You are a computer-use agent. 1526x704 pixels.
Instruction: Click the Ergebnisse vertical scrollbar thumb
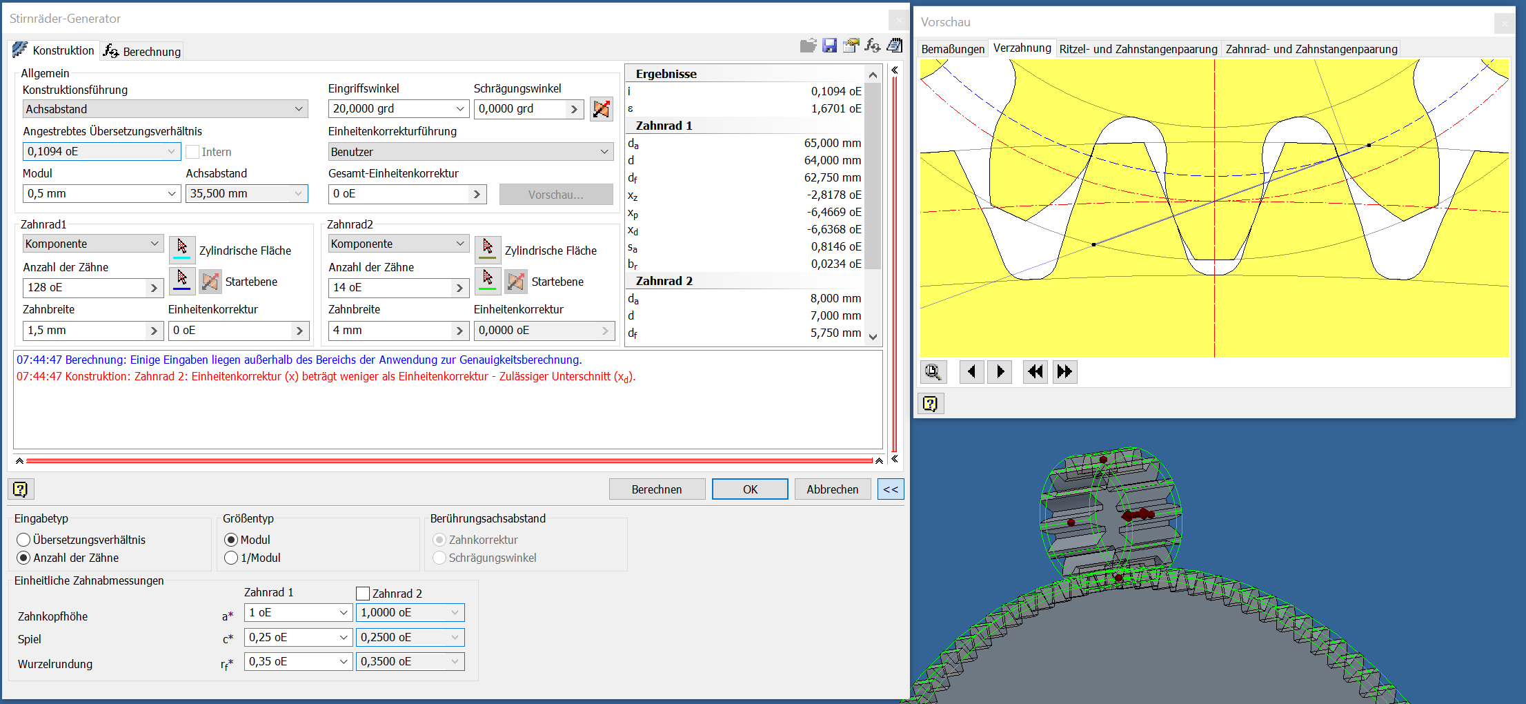(873, 176)
